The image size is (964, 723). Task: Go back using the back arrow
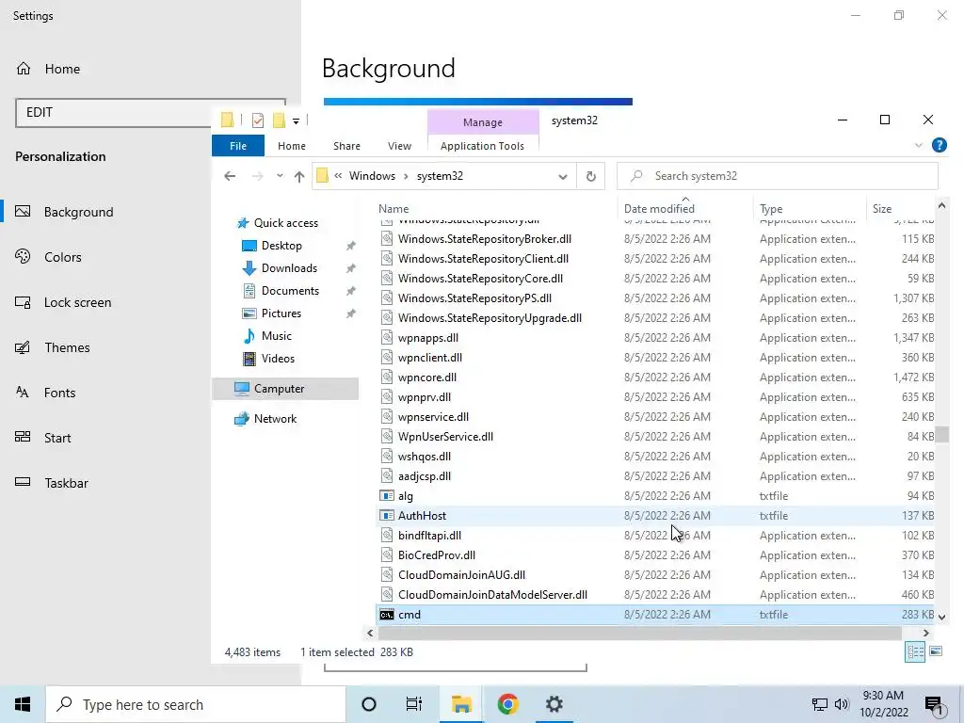click(x=230, y=176)
